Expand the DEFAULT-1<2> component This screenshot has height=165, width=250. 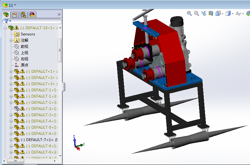click(x=11, y=97)
